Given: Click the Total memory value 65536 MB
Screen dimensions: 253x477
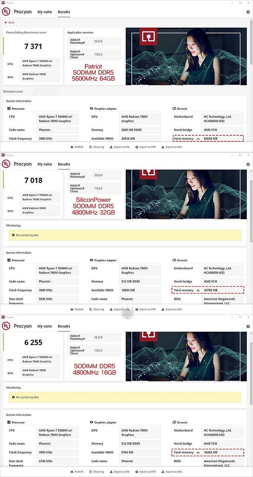Looking at the screenshot, I should pos(210,139).
